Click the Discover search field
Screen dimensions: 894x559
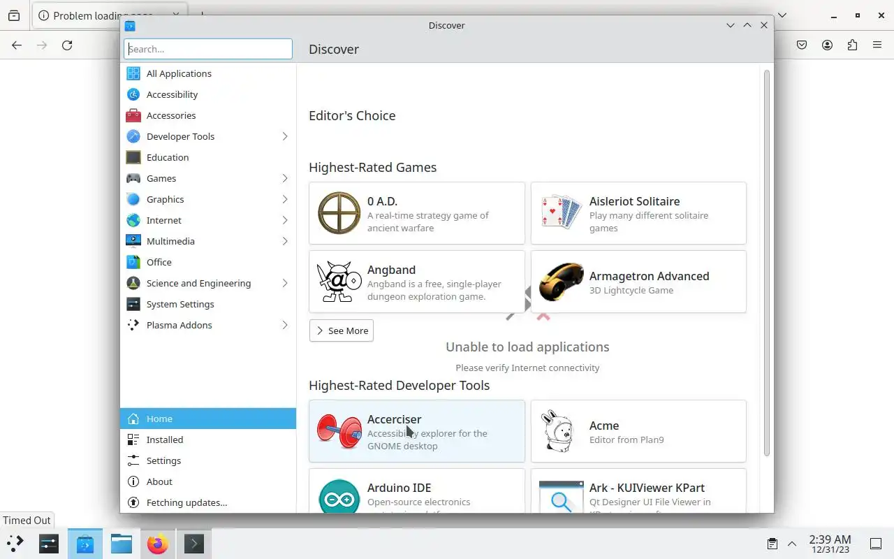click(208, 49)
